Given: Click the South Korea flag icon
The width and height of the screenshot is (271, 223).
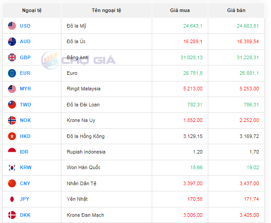Looking at the screenshot, I should click(x=12, y=167).
